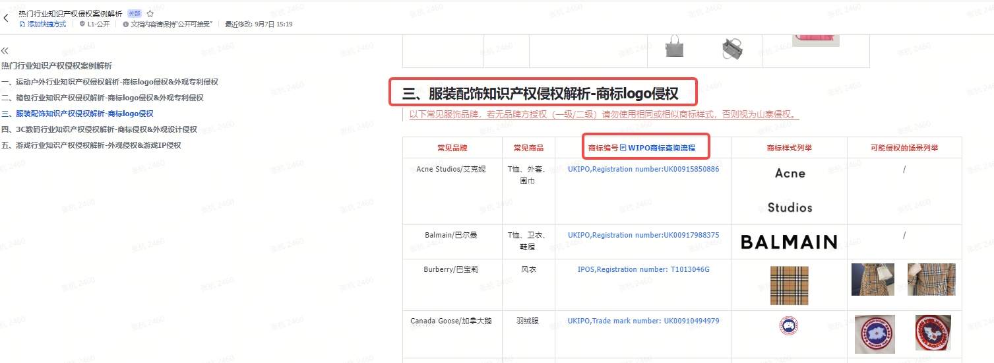Open outline root 热门行业知识产权侵权案例解析
Image resolution: width=994 pixels, height=363 pixels.
[57, 66]
